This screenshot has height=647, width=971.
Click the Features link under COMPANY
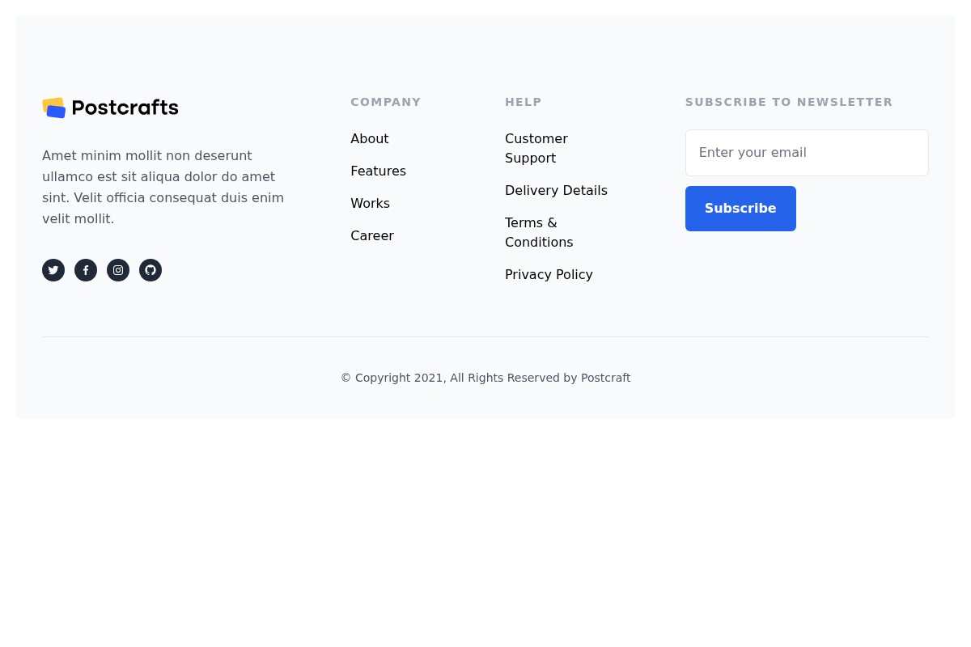tap(378, 171)
